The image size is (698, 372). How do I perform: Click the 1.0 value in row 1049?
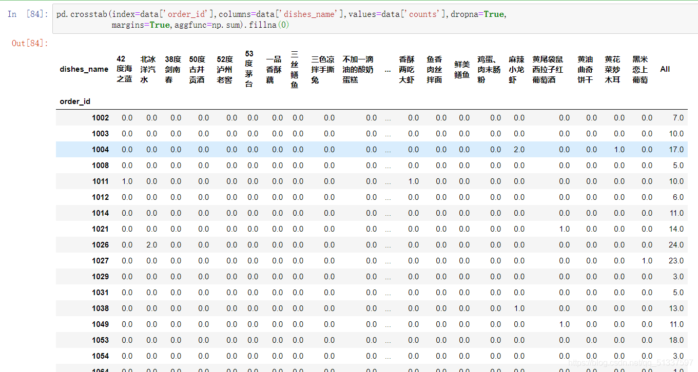[x=565, y=324]
